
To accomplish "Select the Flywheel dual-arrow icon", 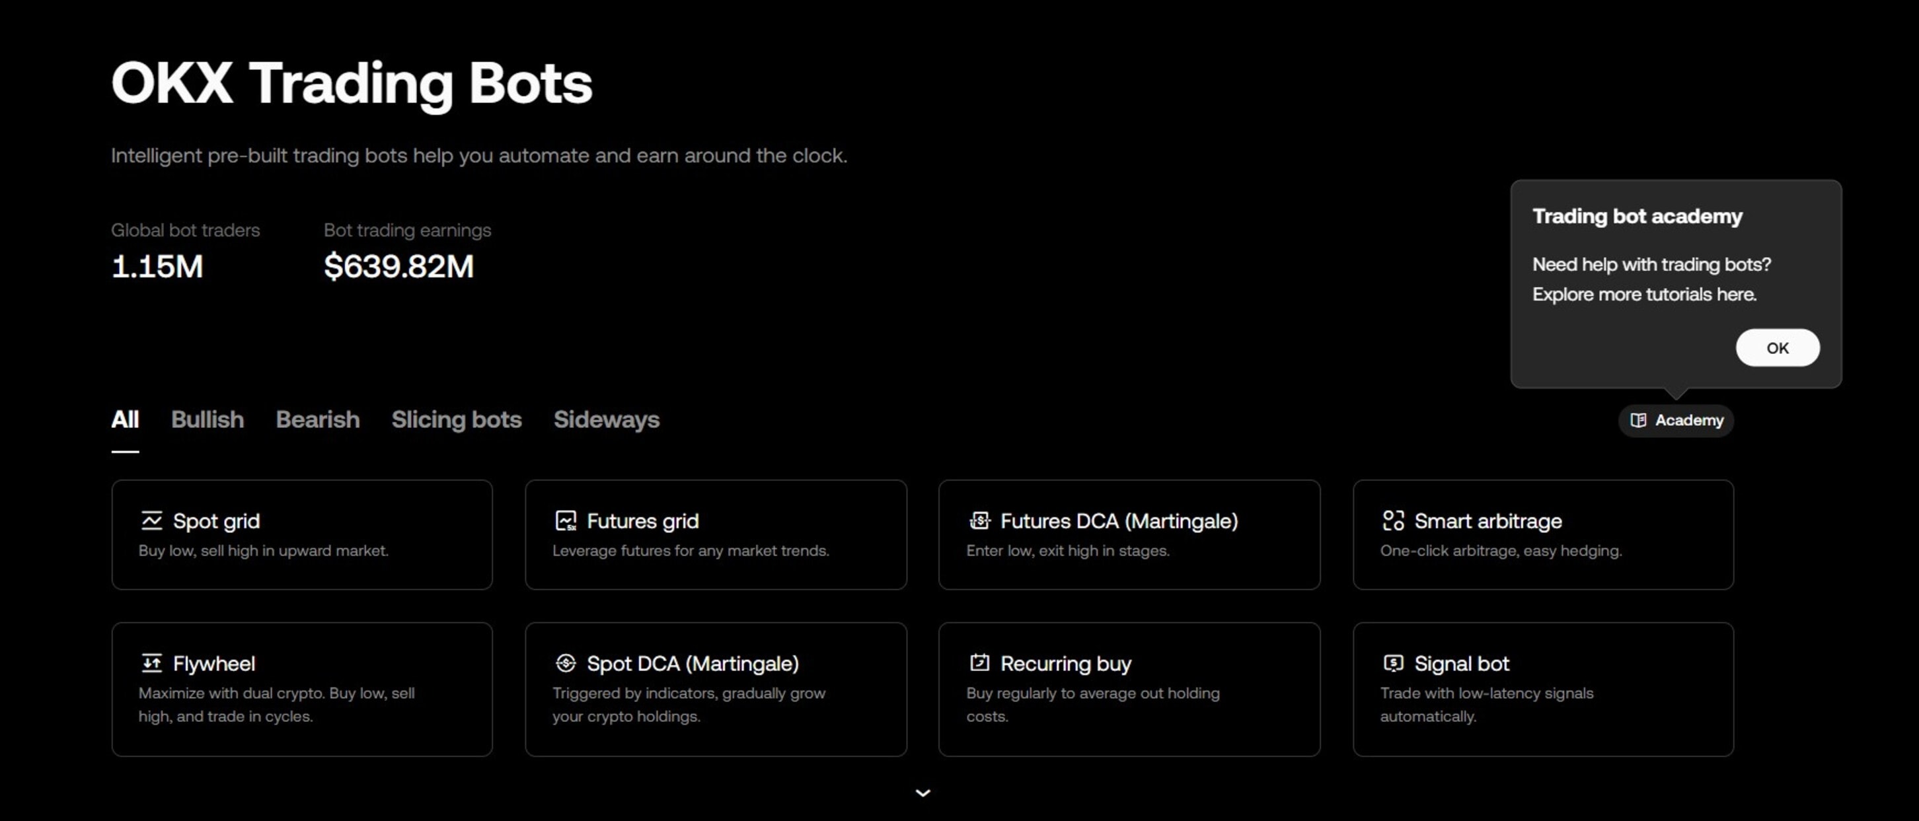I will tap(151, 662).
